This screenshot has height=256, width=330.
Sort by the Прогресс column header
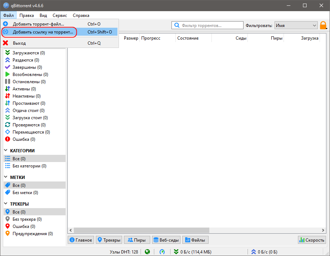(157, 38)
